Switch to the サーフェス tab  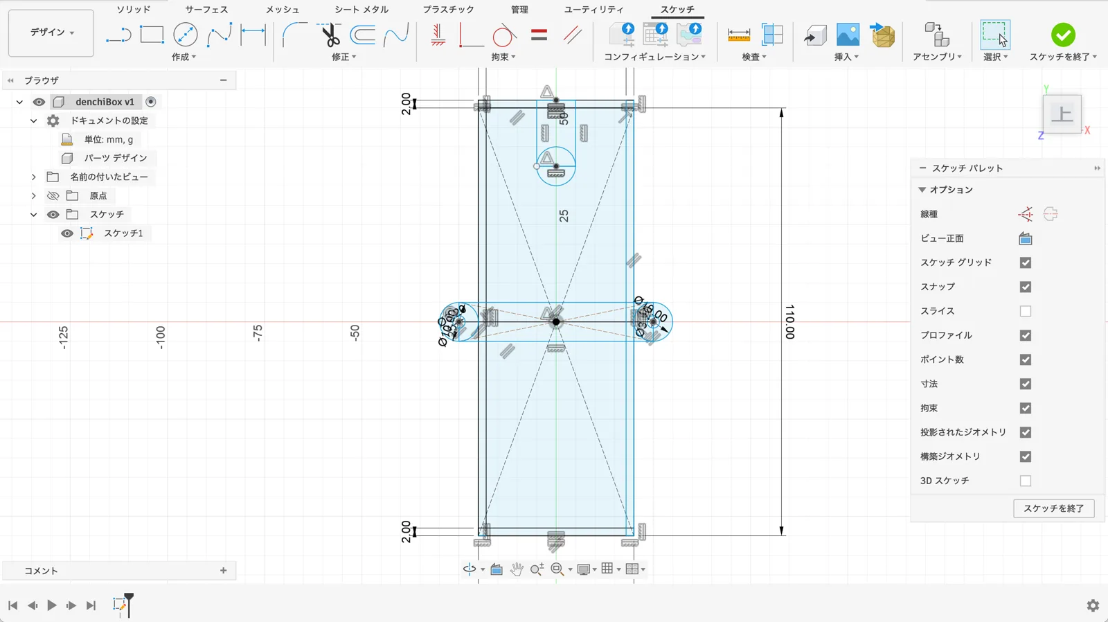[x=206, y=10]
